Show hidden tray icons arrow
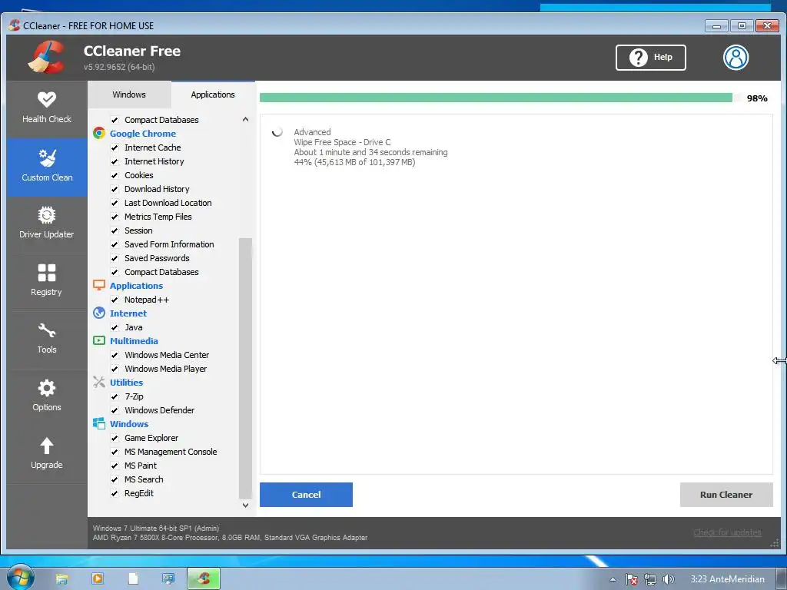 [613, 579]
